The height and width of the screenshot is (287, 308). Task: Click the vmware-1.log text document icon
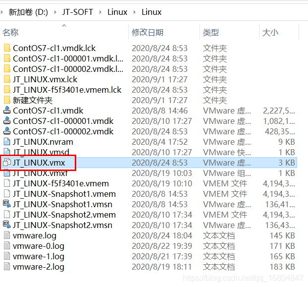tap(7, 256)
